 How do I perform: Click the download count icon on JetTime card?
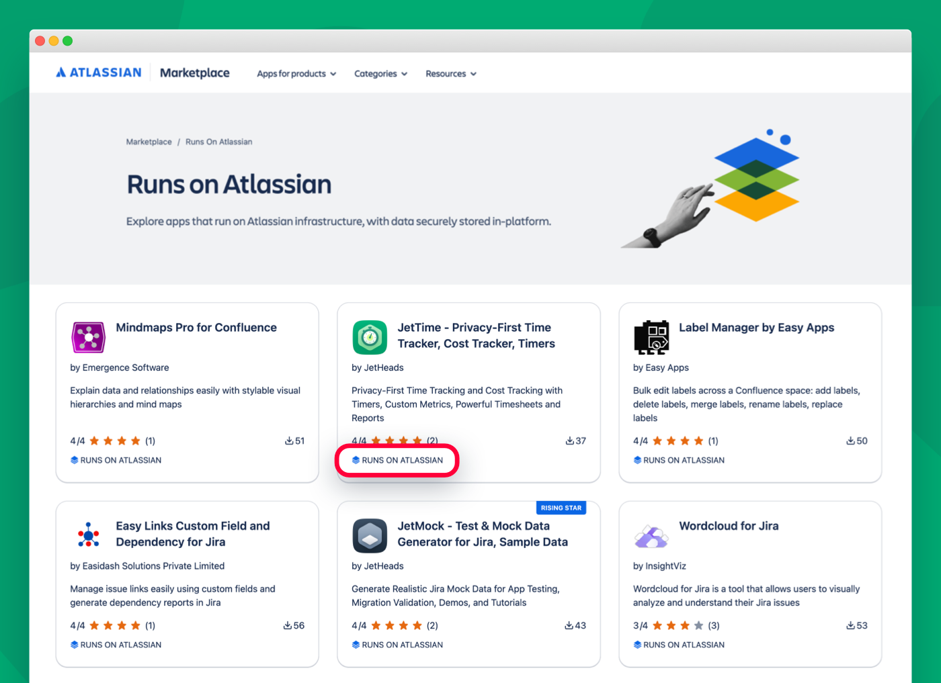pos(569,441)
